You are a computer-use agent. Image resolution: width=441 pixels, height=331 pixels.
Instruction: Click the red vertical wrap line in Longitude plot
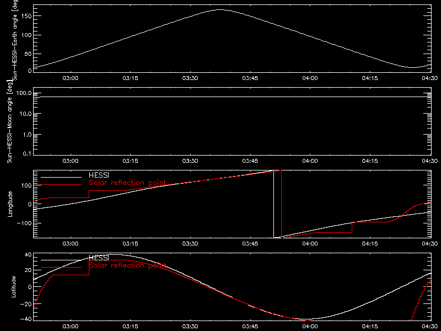tap(281, 204)
